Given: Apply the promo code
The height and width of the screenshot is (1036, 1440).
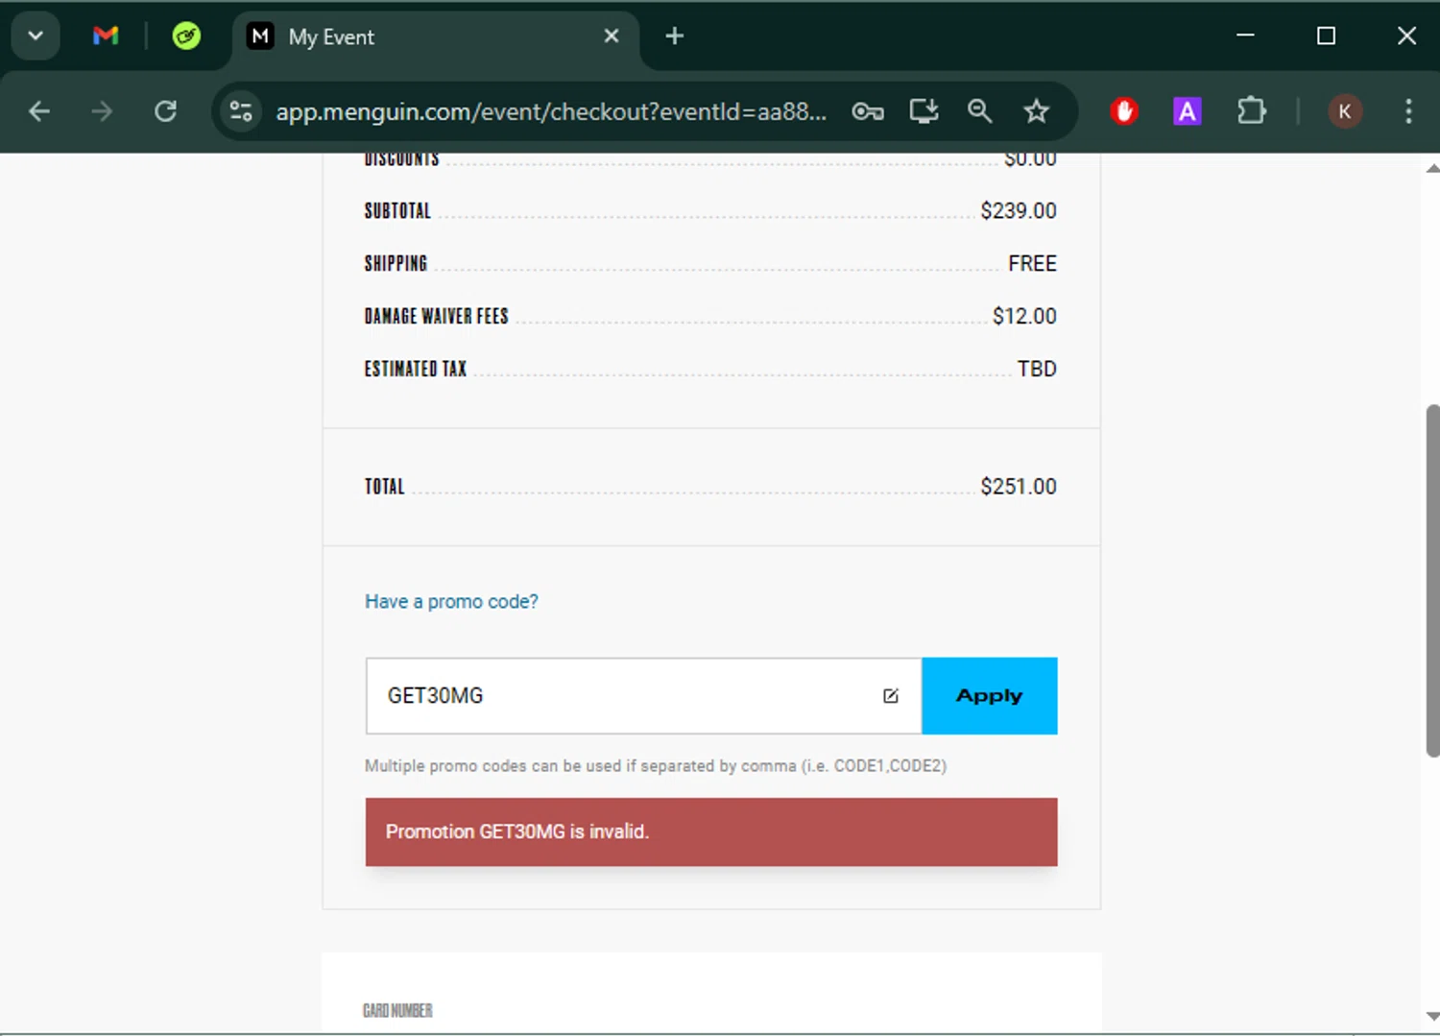Looking at the screenshot, I should click(990, 696).
